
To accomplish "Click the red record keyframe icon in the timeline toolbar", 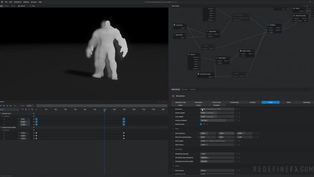I will [x=26, y=109].
